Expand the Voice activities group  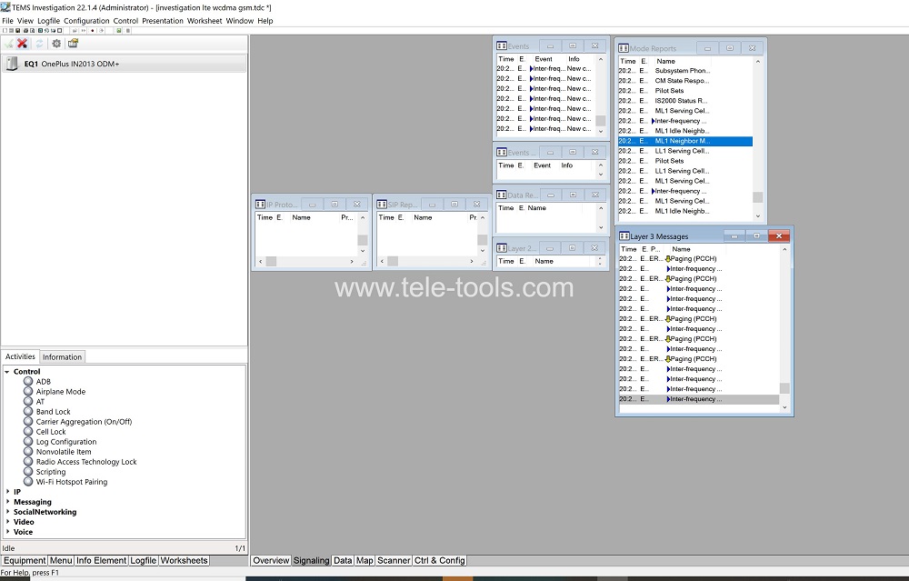7,532
